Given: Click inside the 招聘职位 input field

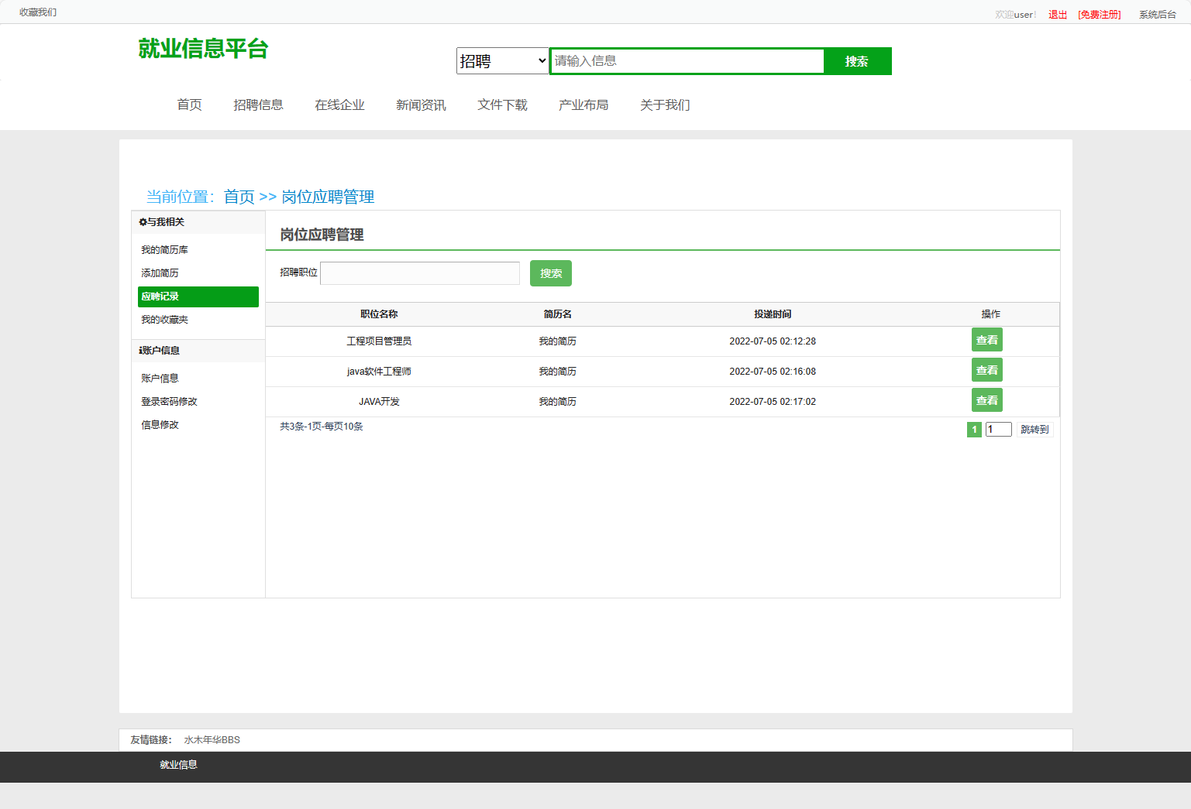Looking at the screenshot, I should coord(419,273).
